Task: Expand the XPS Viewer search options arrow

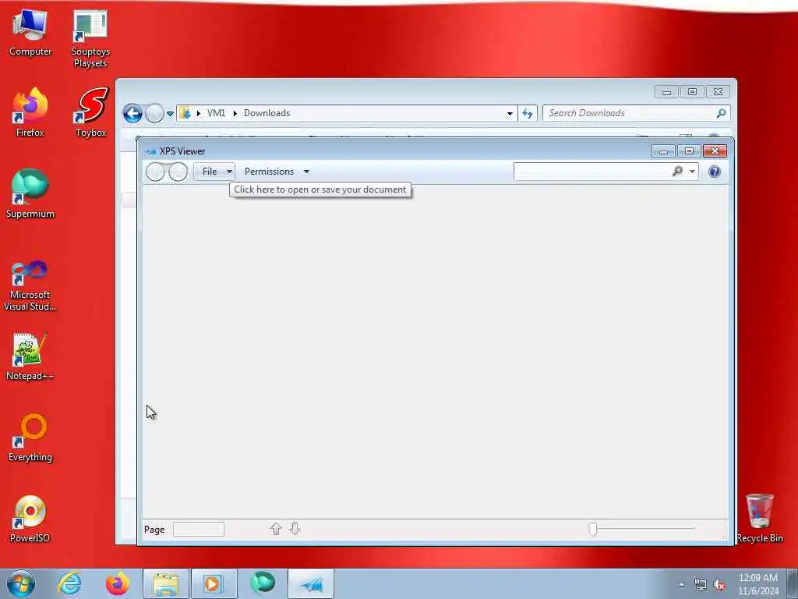Action: click(692, 172)
